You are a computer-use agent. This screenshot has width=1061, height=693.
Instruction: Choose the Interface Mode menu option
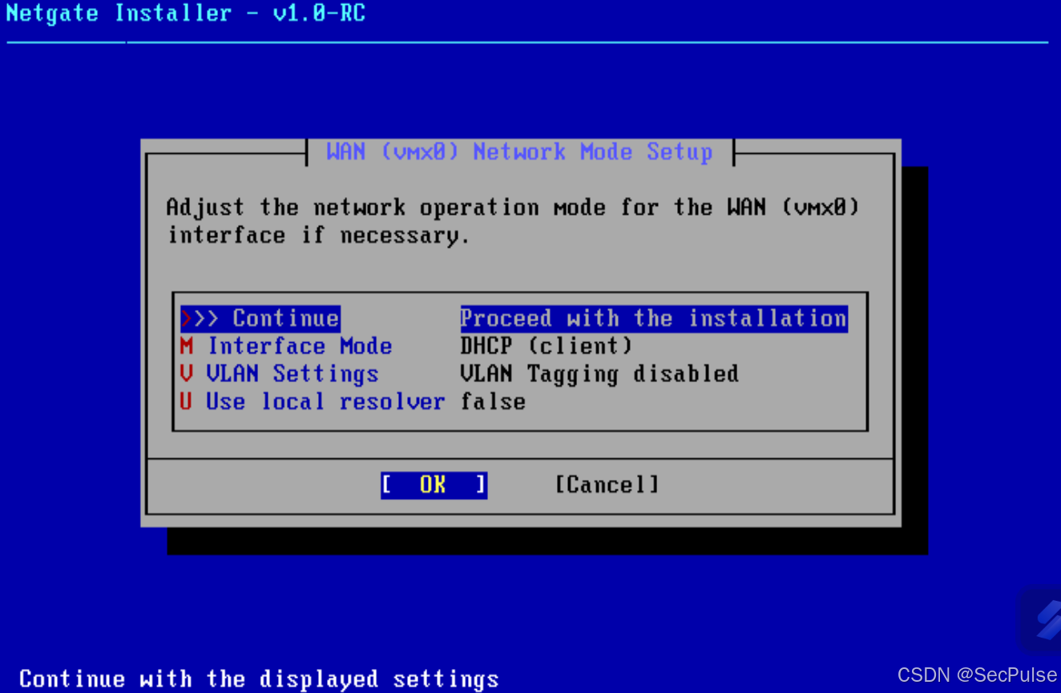click(286, 346)
